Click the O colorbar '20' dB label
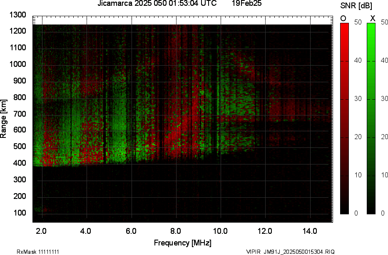 (x=358, y=137)
